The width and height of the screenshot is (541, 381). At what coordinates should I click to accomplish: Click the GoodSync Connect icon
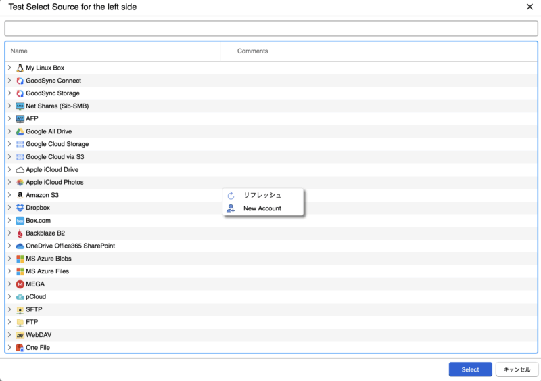[20, 81]
